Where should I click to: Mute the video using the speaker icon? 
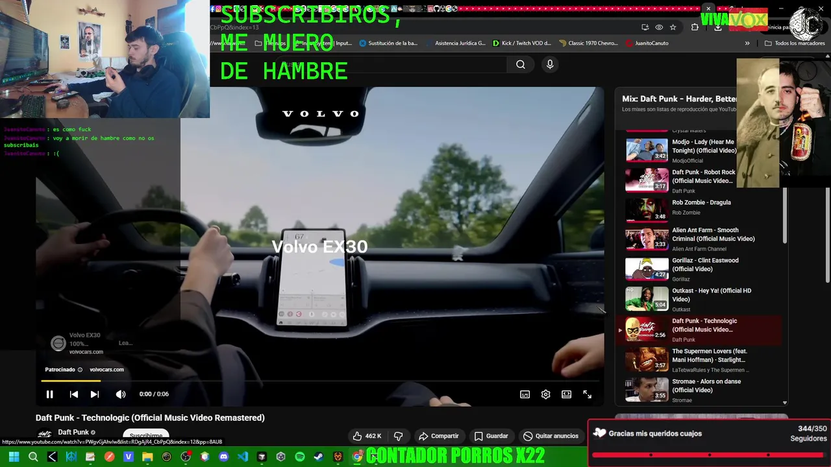tap(121, 394)
